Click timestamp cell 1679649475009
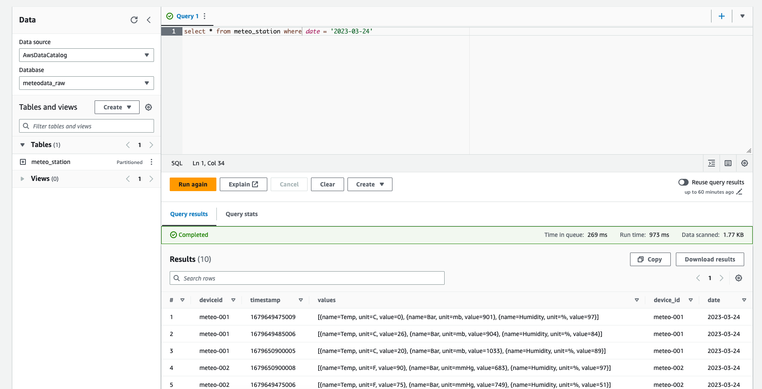This screenshot has width=762, height=389. [x=273, y=317]
